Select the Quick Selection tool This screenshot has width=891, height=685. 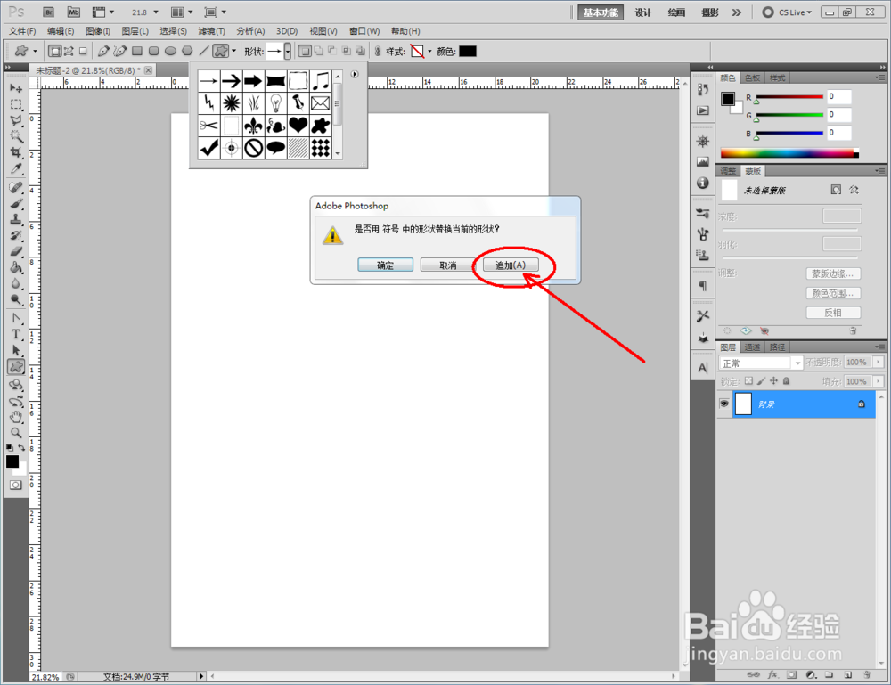click(x=16, y=136)
